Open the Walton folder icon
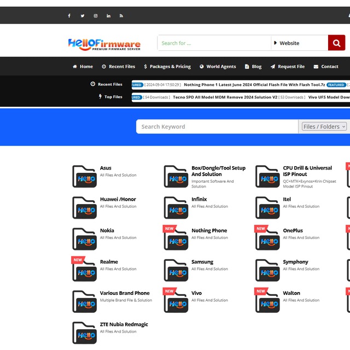 267,301
